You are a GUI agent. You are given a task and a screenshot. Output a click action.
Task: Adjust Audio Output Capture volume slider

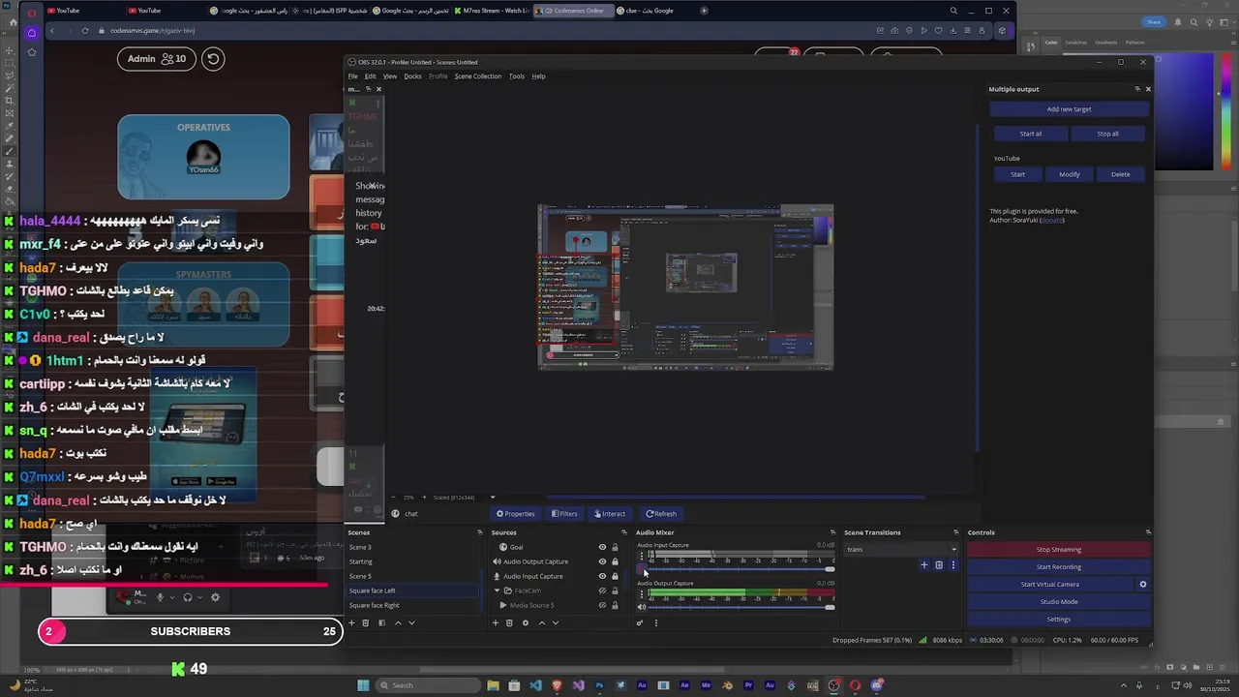[741, 607]
